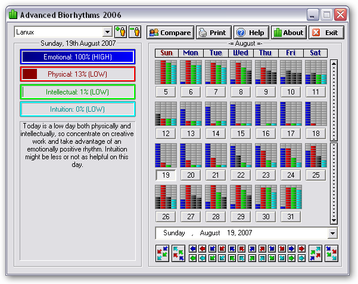
Task: Select day 5 button
Action: pos(166,91)
